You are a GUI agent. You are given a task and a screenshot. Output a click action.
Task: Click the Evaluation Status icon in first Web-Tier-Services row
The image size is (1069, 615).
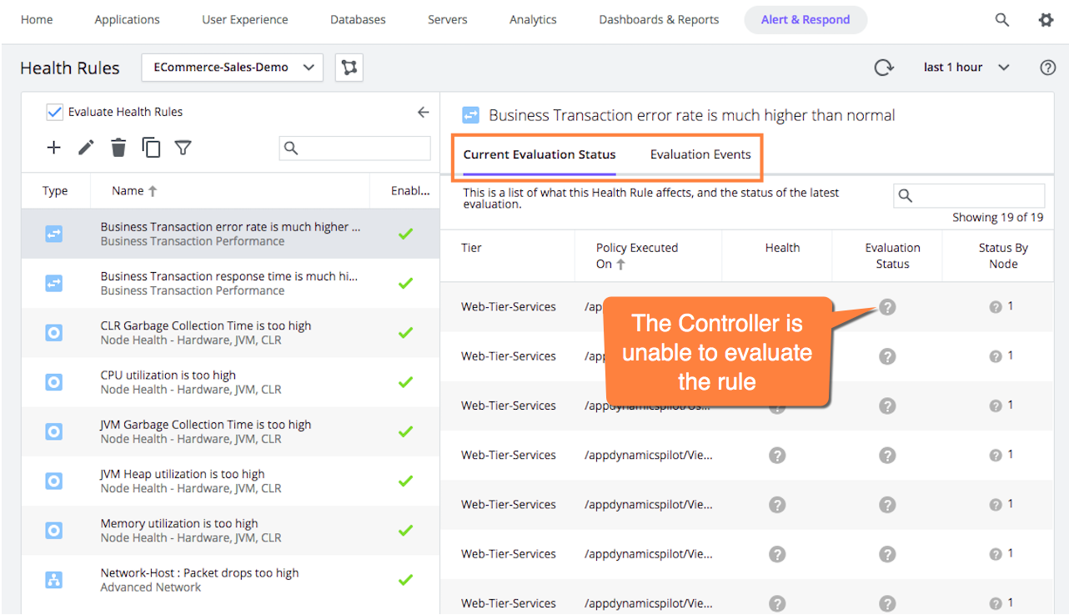[x=887, y=307]
